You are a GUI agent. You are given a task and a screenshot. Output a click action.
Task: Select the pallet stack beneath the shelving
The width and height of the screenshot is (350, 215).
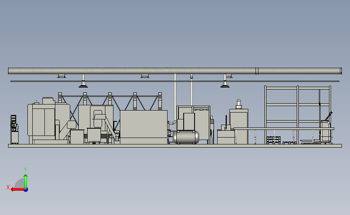coord(274,140)
